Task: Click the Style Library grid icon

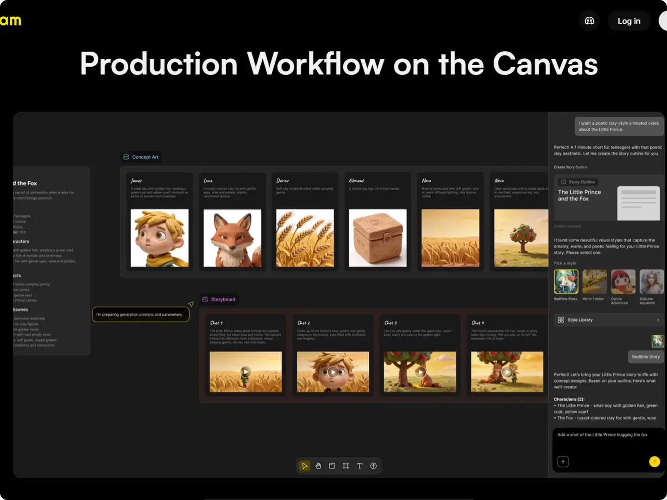Action: pos(560,319)
